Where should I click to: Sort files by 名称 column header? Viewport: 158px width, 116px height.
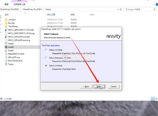tap(7, 15)
